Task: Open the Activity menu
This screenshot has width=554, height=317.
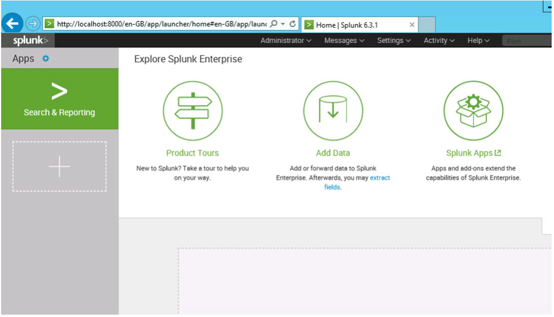Action: coord(439,41)
